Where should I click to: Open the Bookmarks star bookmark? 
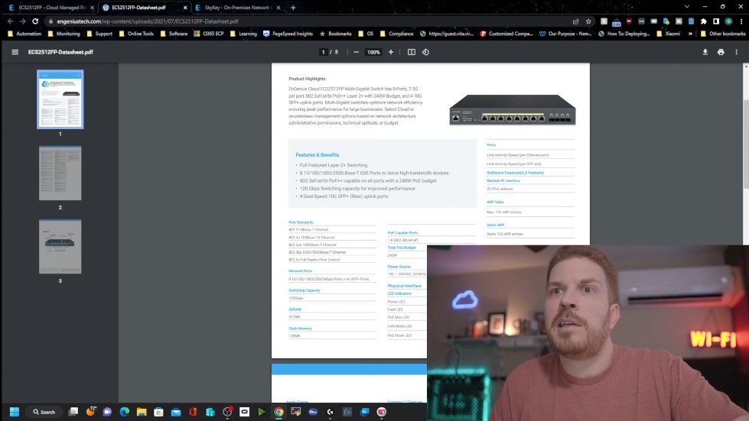pos(335,34)
